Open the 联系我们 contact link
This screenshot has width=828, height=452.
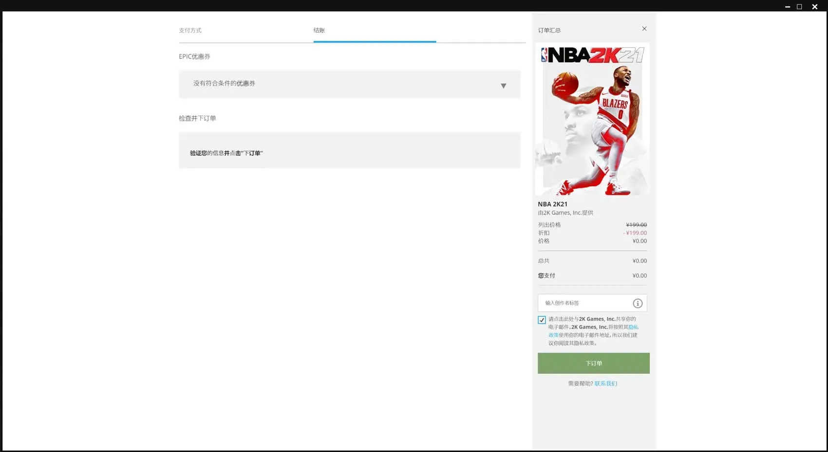(606, 384)
